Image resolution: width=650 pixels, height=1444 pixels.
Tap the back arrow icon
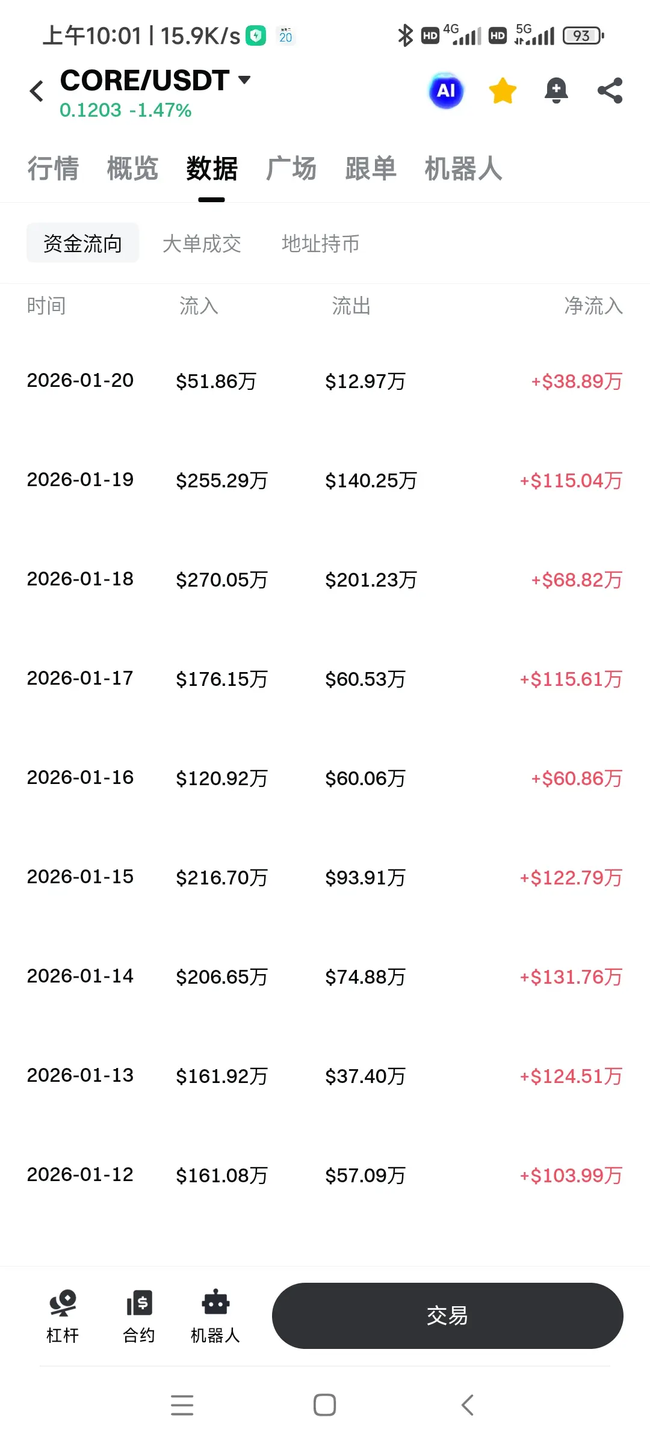tap(37, 91)
